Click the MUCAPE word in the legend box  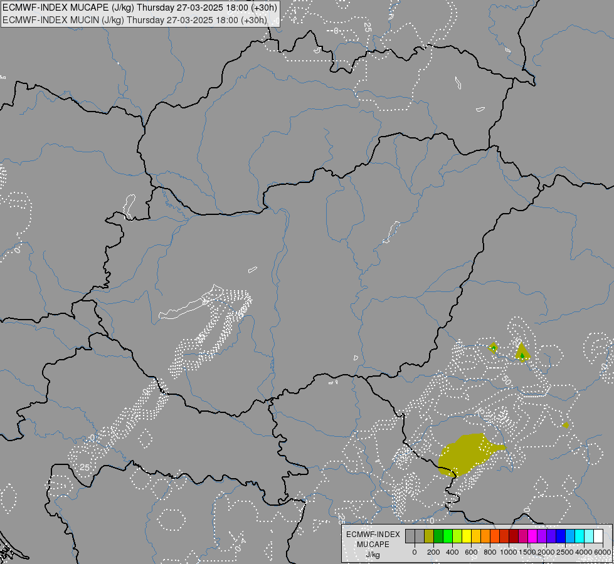tap(373, 545)
